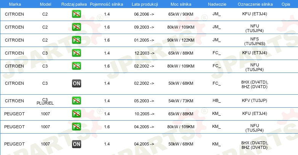The height and width of the screenshot is (155, 298).
Task: Click the ON diesel icon in the Peugeot 1007 row
Action: [x=76, y=144]
